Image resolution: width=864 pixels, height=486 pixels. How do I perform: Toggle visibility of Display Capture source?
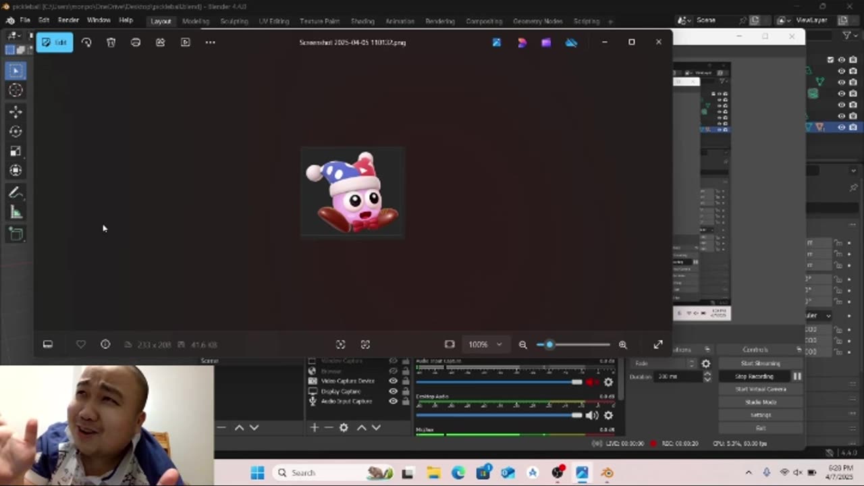[393, 391]
